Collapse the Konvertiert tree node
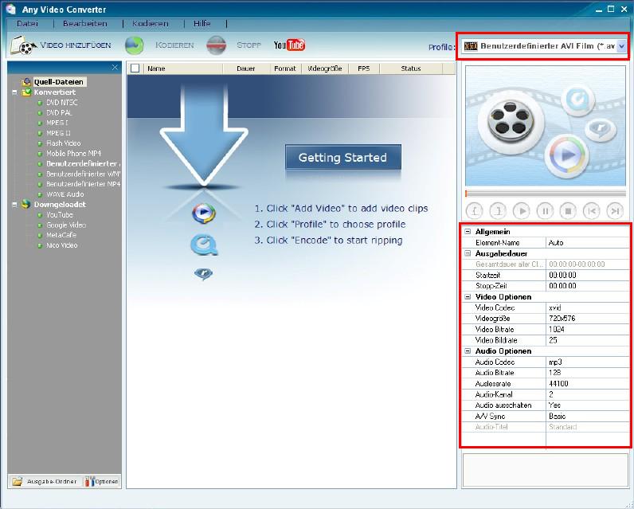 coord(14,92)
